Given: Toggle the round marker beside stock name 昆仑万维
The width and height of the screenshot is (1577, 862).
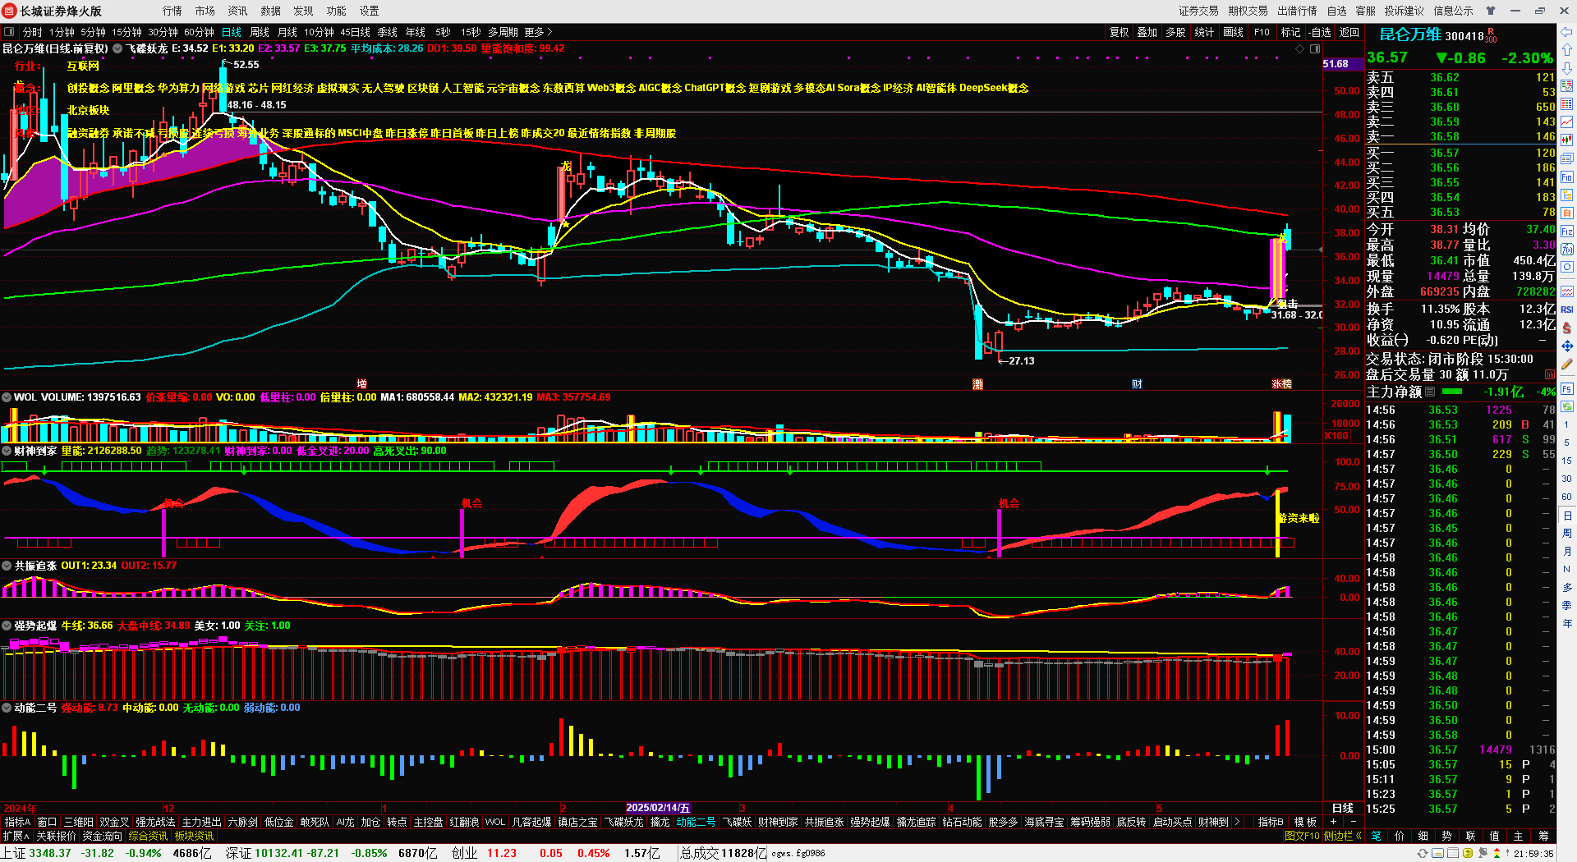Looking at the screenshot, I should tap(117, 48).
